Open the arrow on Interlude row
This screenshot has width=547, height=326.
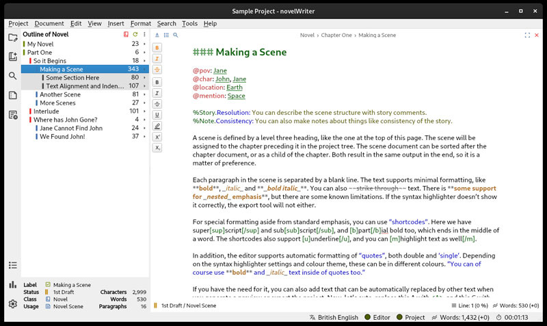144,111
